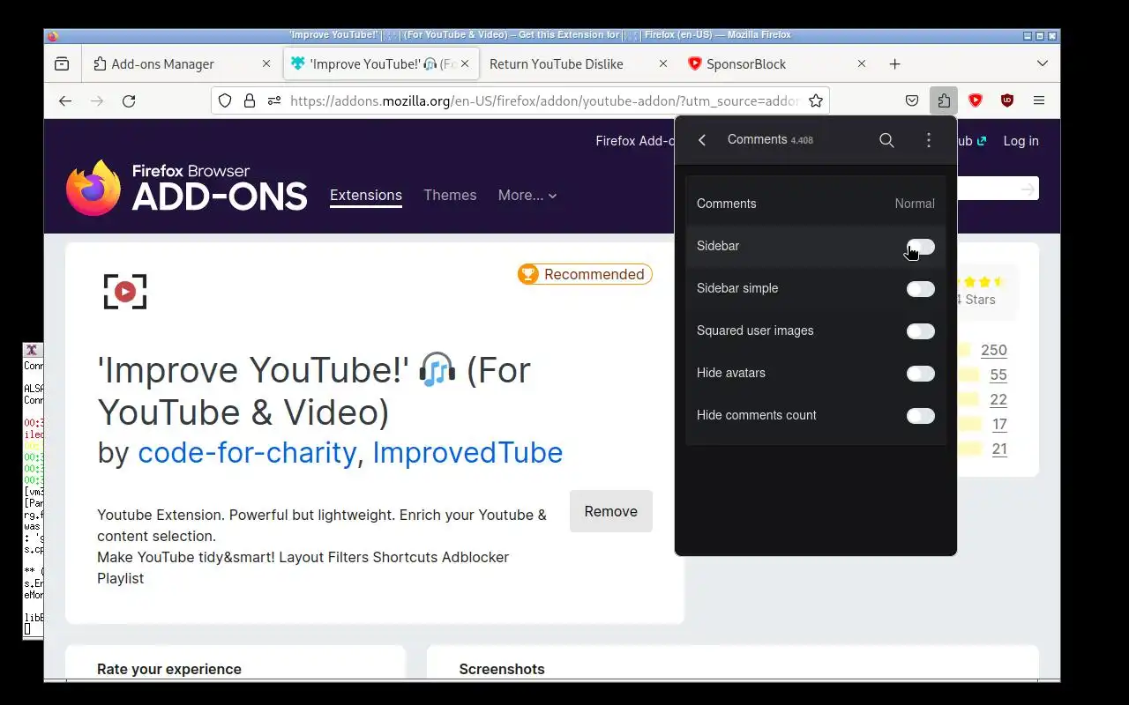Click the 21 one-star reviews count
The height and width of the screenshot is (705, 1129).
click(998, 449)
